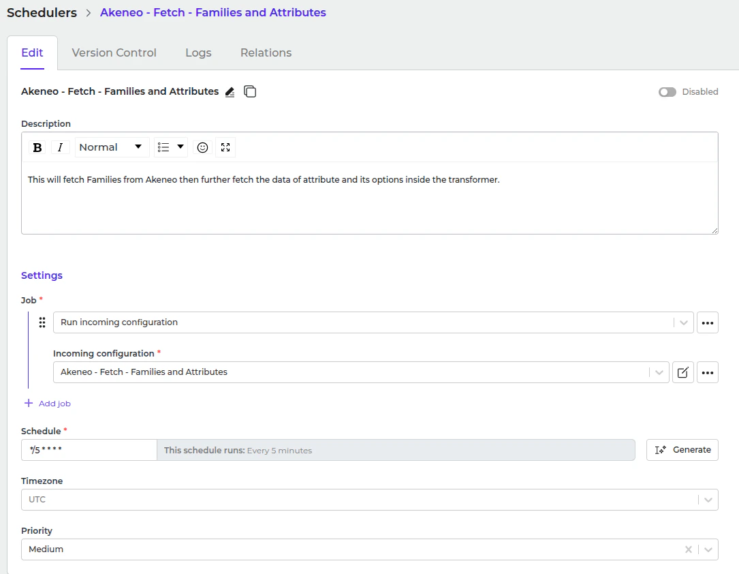The width and height of the screenshot is (739, 574).
Task: Open the Priority dropdown chevron
Action: [708, 549]
